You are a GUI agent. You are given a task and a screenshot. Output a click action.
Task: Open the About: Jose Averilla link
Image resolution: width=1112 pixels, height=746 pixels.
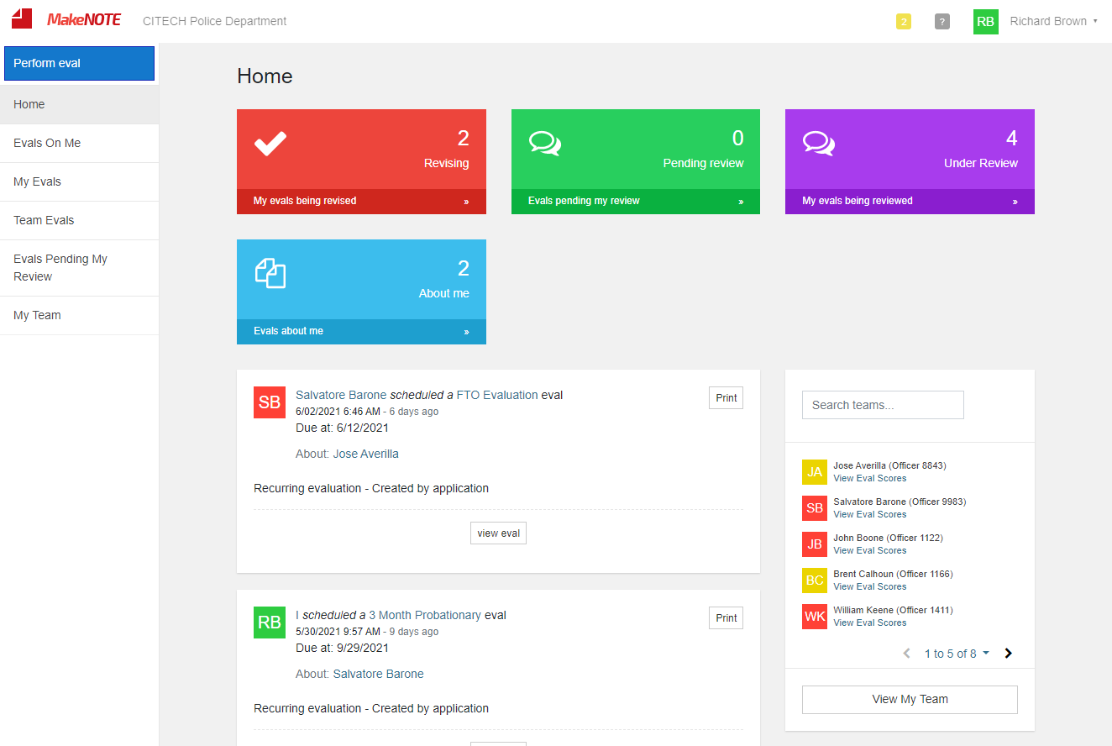coord(365,454)
